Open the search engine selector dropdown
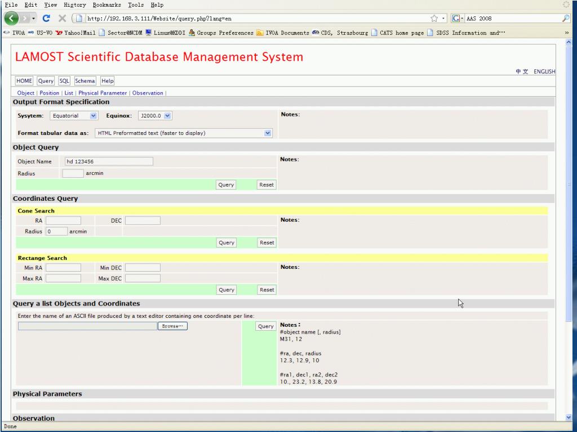Viewport: 577px width, 432px height. click(458, 19)
